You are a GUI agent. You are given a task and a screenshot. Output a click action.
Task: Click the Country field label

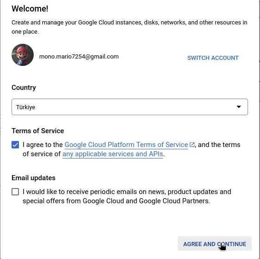coord(24,88)
